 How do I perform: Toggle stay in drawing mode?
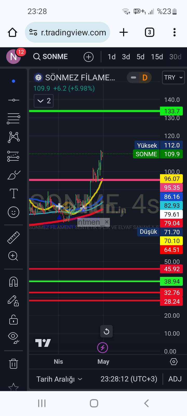(x=14, y=301)
